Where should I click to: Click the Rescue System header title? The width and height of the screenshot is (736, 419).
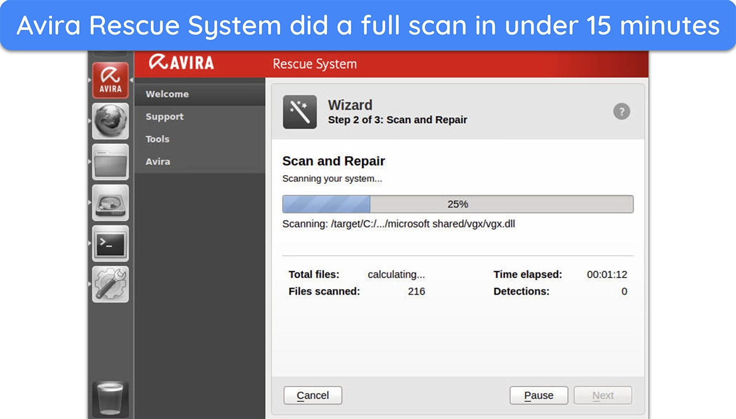pyautogui.click(x=315, y=64)
